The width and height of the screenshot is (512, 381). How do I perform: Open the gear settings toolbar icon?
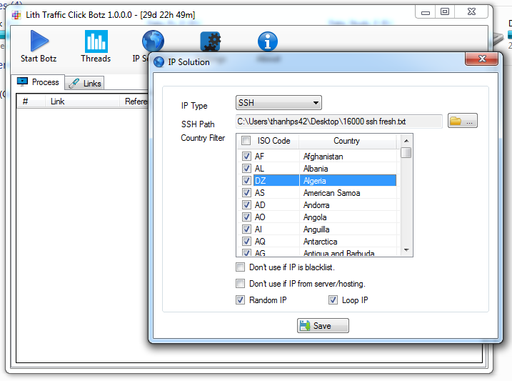coord(210,41)
